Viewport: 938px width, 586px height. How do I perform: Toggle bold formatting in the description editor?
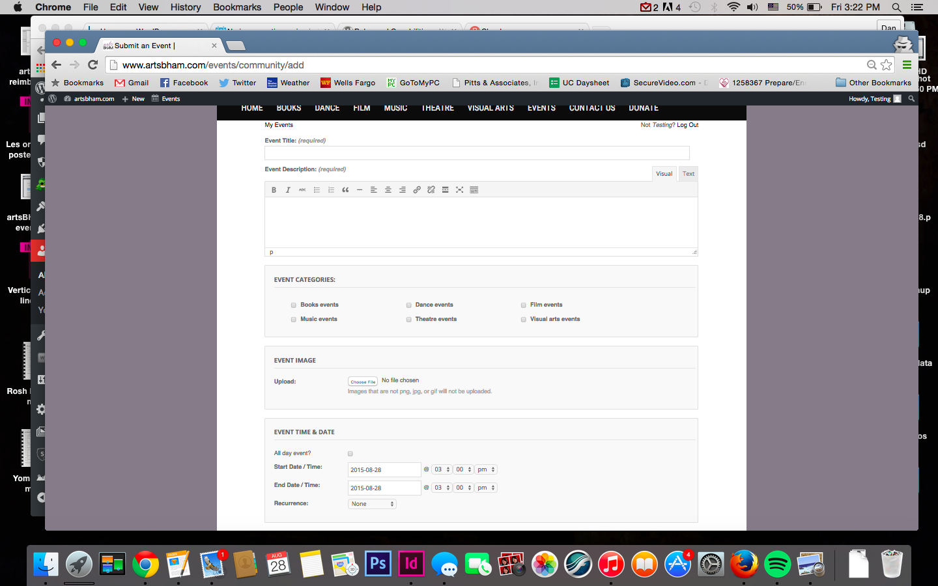(274, 190)
